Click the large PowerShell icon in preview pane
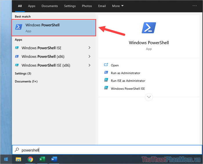This screenshot has width=203, height=164. pyautogui.click(x=149, y=28)
